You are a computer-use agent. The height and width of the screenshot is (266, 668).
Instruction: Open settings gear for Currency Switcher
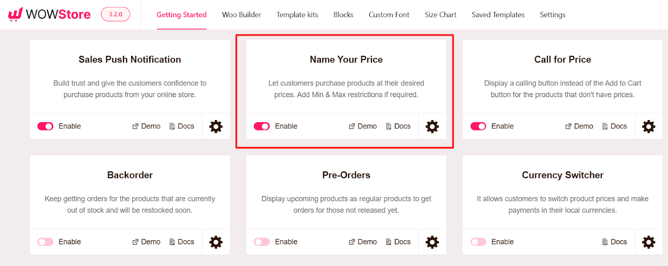point(648,242)
